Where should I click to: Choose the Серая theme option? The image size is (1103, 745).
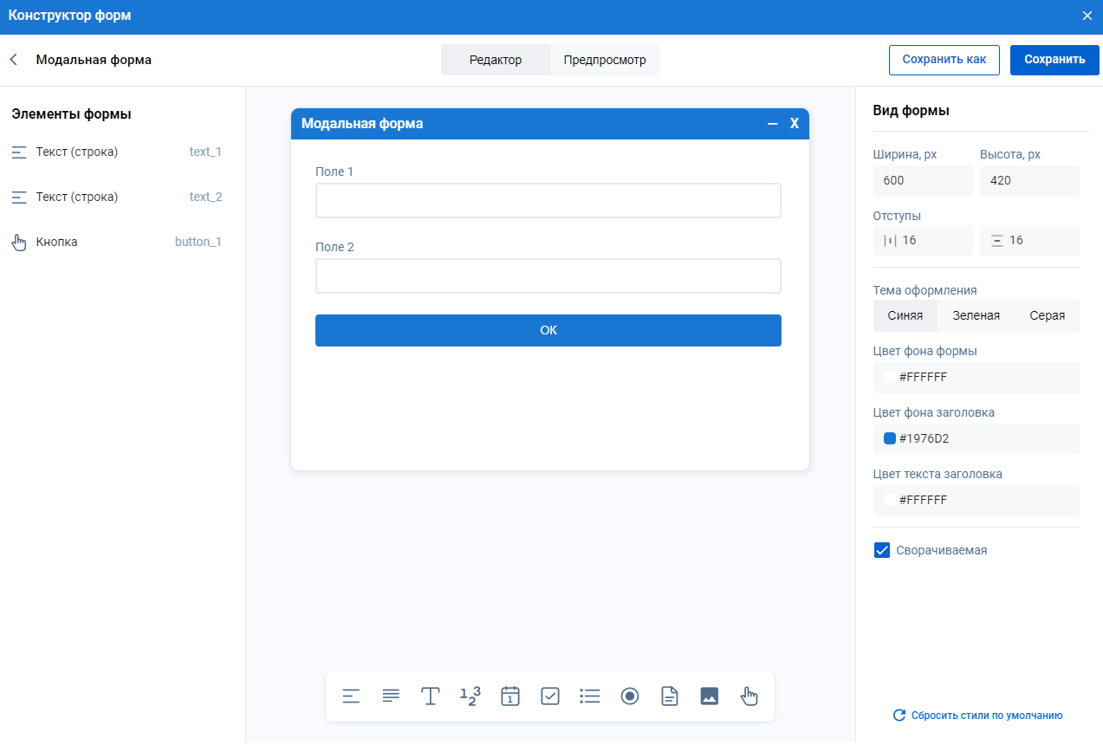pos(1047,316)
